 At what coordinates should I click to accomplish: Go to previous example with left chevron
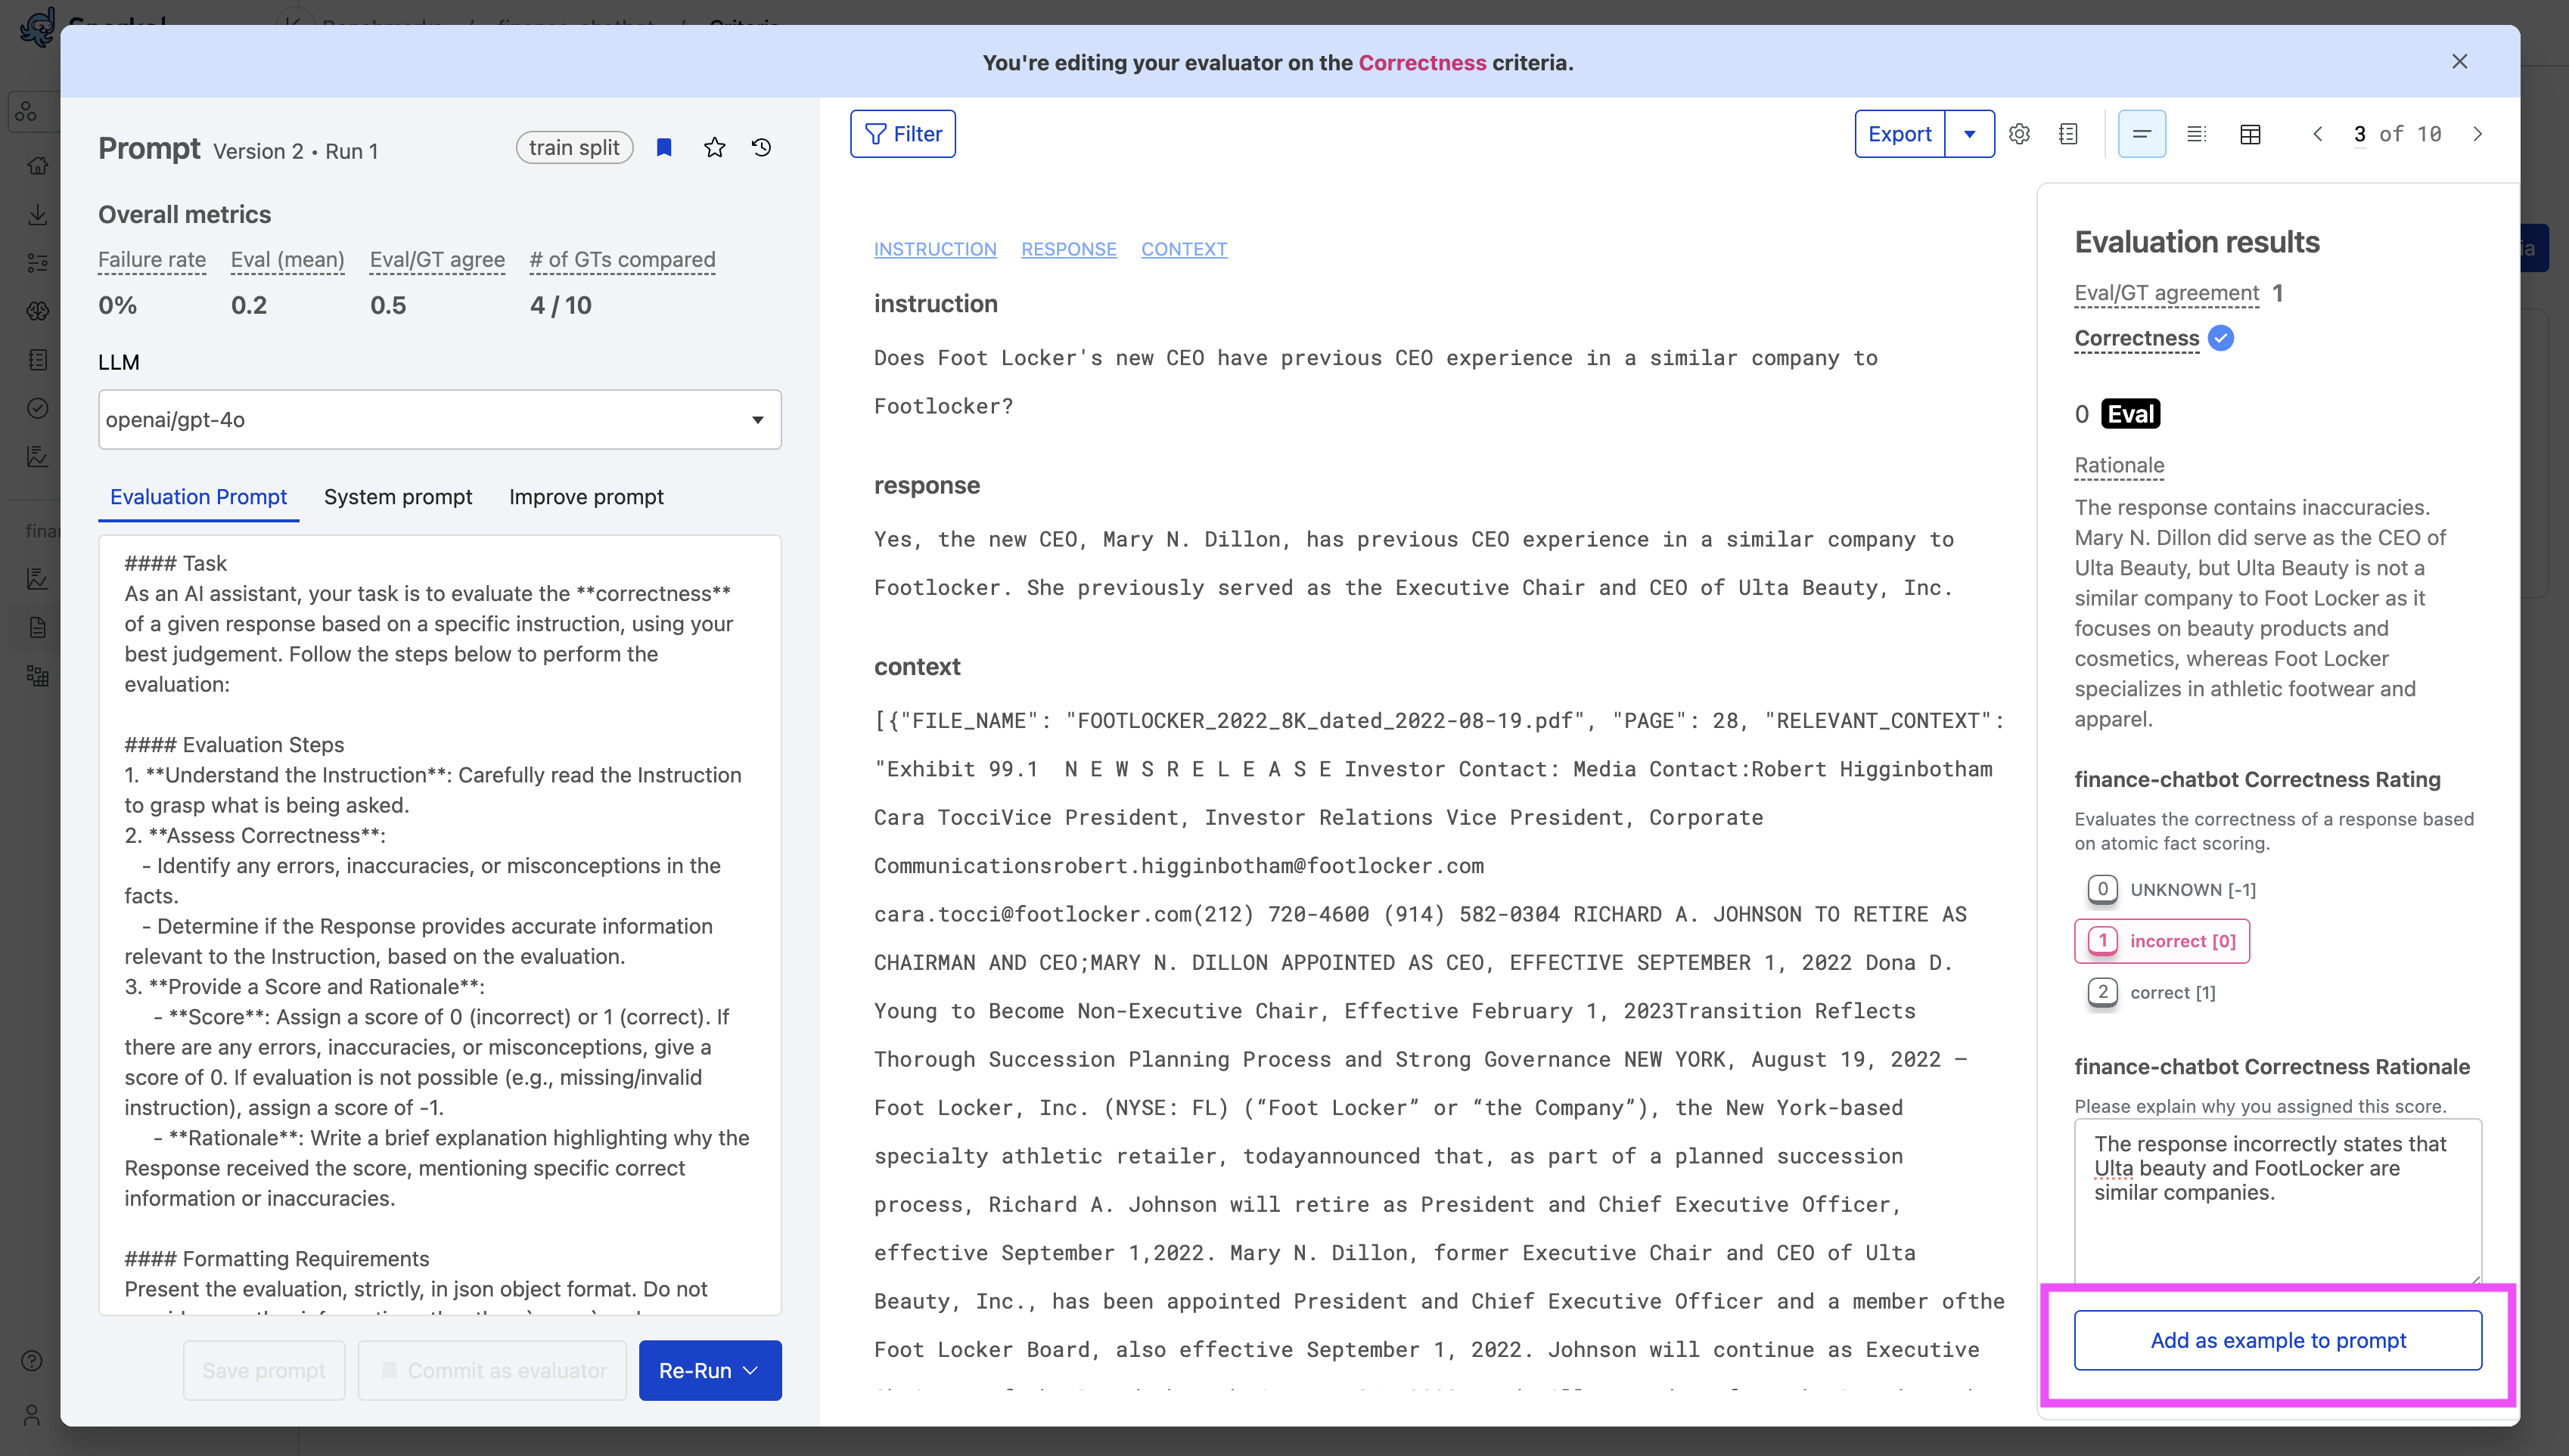[x=2317, y=134]
